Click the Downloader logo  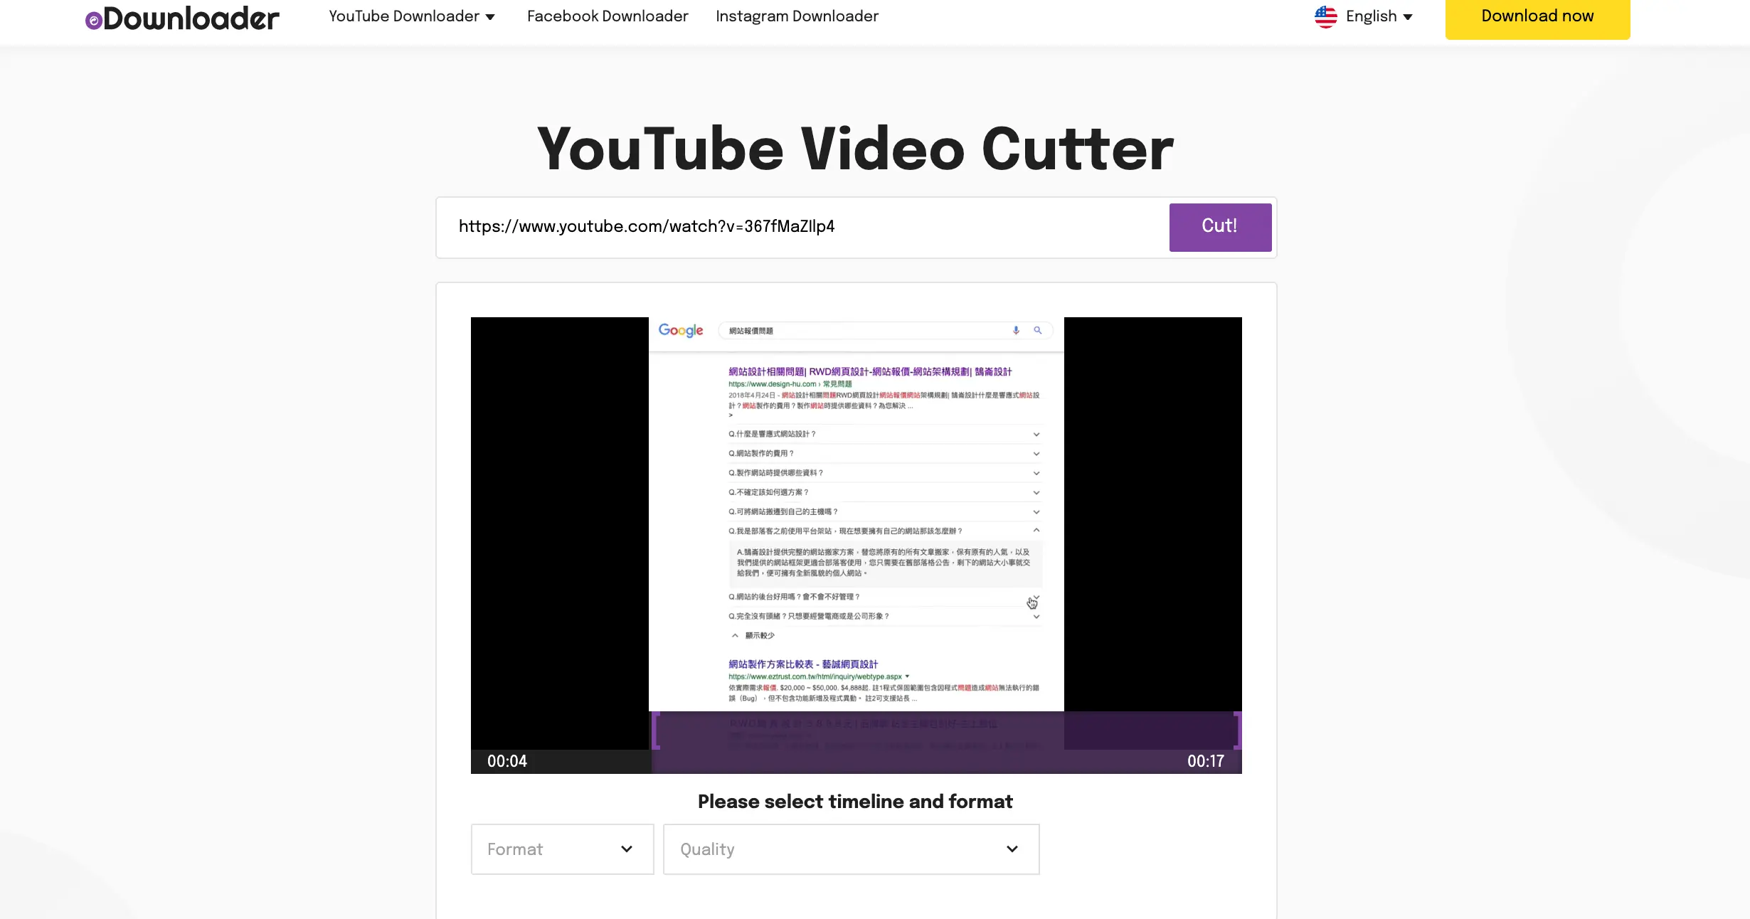[x=182, y=18]
